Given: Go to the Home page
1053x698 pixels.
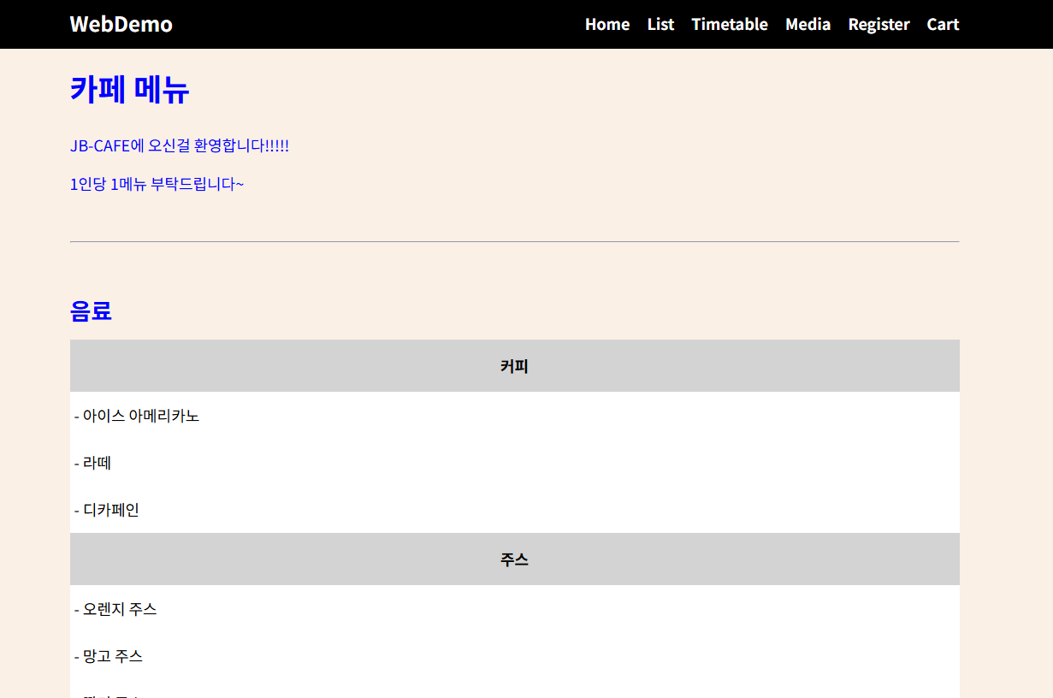Looking at the screenshot, I should [606, 24].
